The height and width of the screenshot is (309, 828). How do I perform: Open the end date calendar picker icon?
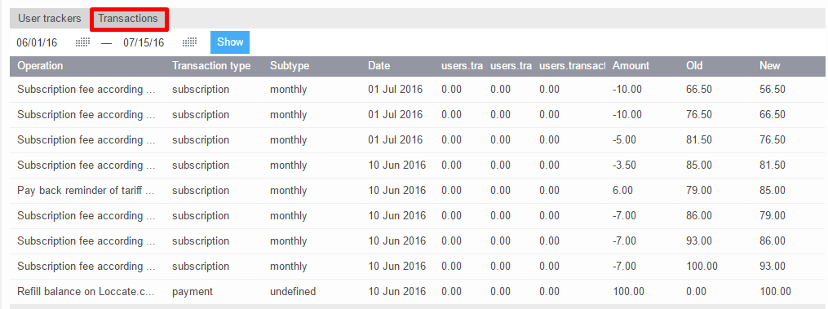click(189, 42)
